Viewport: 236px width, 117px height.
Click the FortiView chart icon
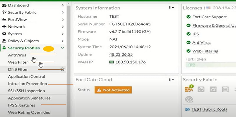tap(4, 19)
